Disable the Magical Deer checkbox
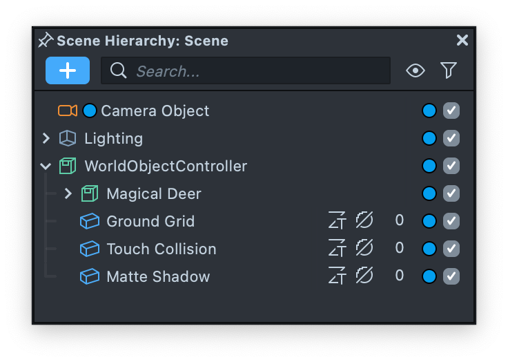The width and height of the screenshot is (508, 362). click(x=451, y=193)
